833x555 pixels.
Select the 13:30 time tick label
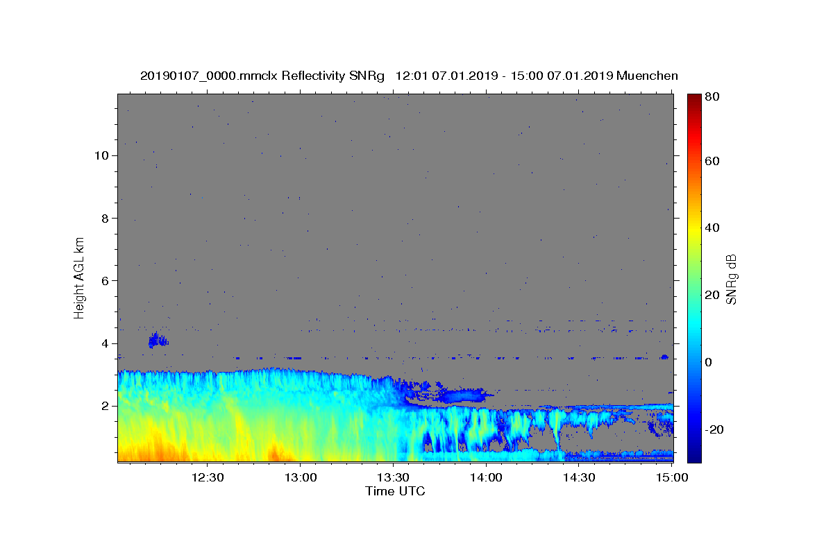click(x=393, y=477)
